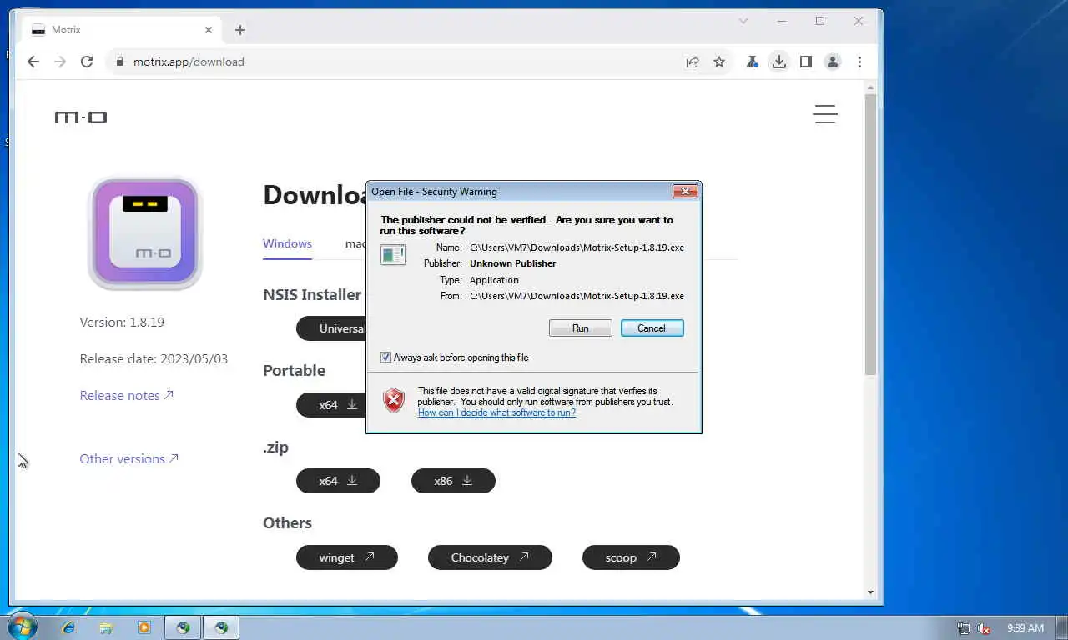
Task: Open the winget link
Action: click(347, 557)
